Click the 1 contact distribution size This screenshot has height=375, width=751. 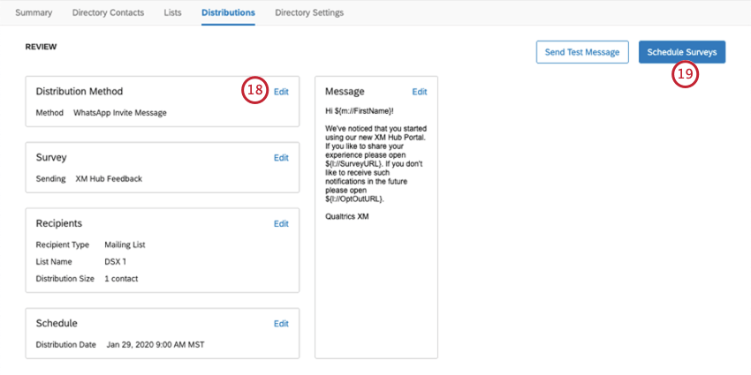(121, 278)
